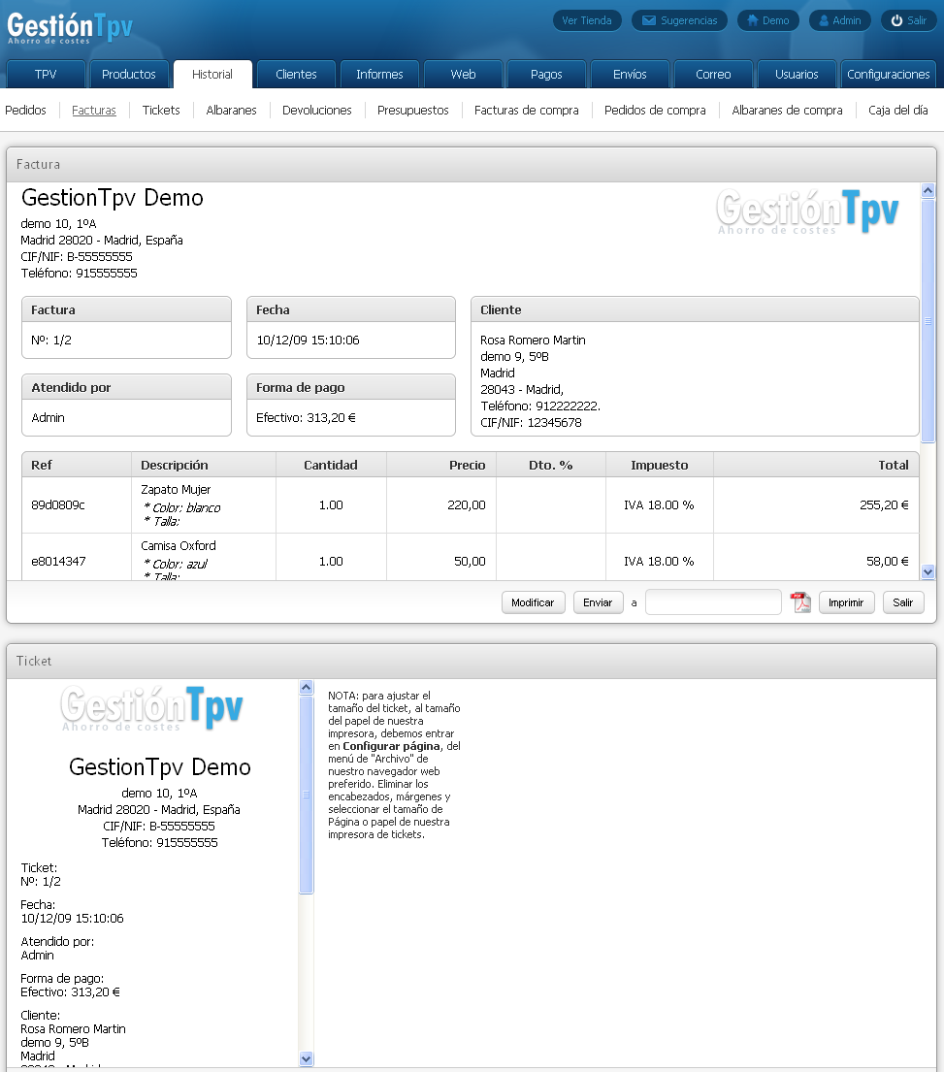View the Presupuestos submenu link
Screen dimensions: 944x1072
[413, 110]
